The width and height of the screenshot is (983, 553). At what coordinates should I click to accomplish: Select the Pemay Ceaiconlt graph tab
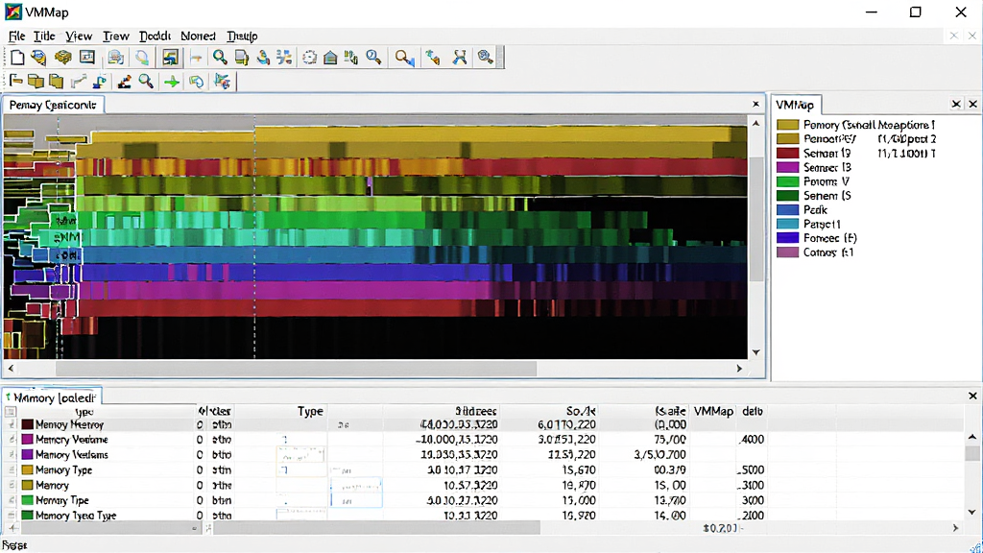coord(53,105)
